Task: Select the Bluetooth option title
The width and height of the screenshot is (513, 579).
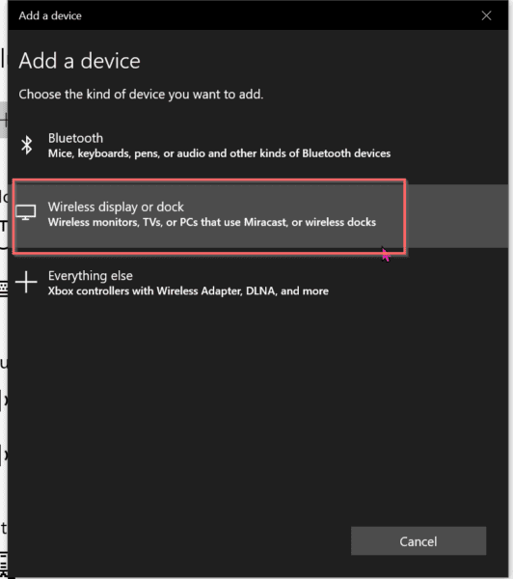Action: pyautogui.click(x=75, y=138)
